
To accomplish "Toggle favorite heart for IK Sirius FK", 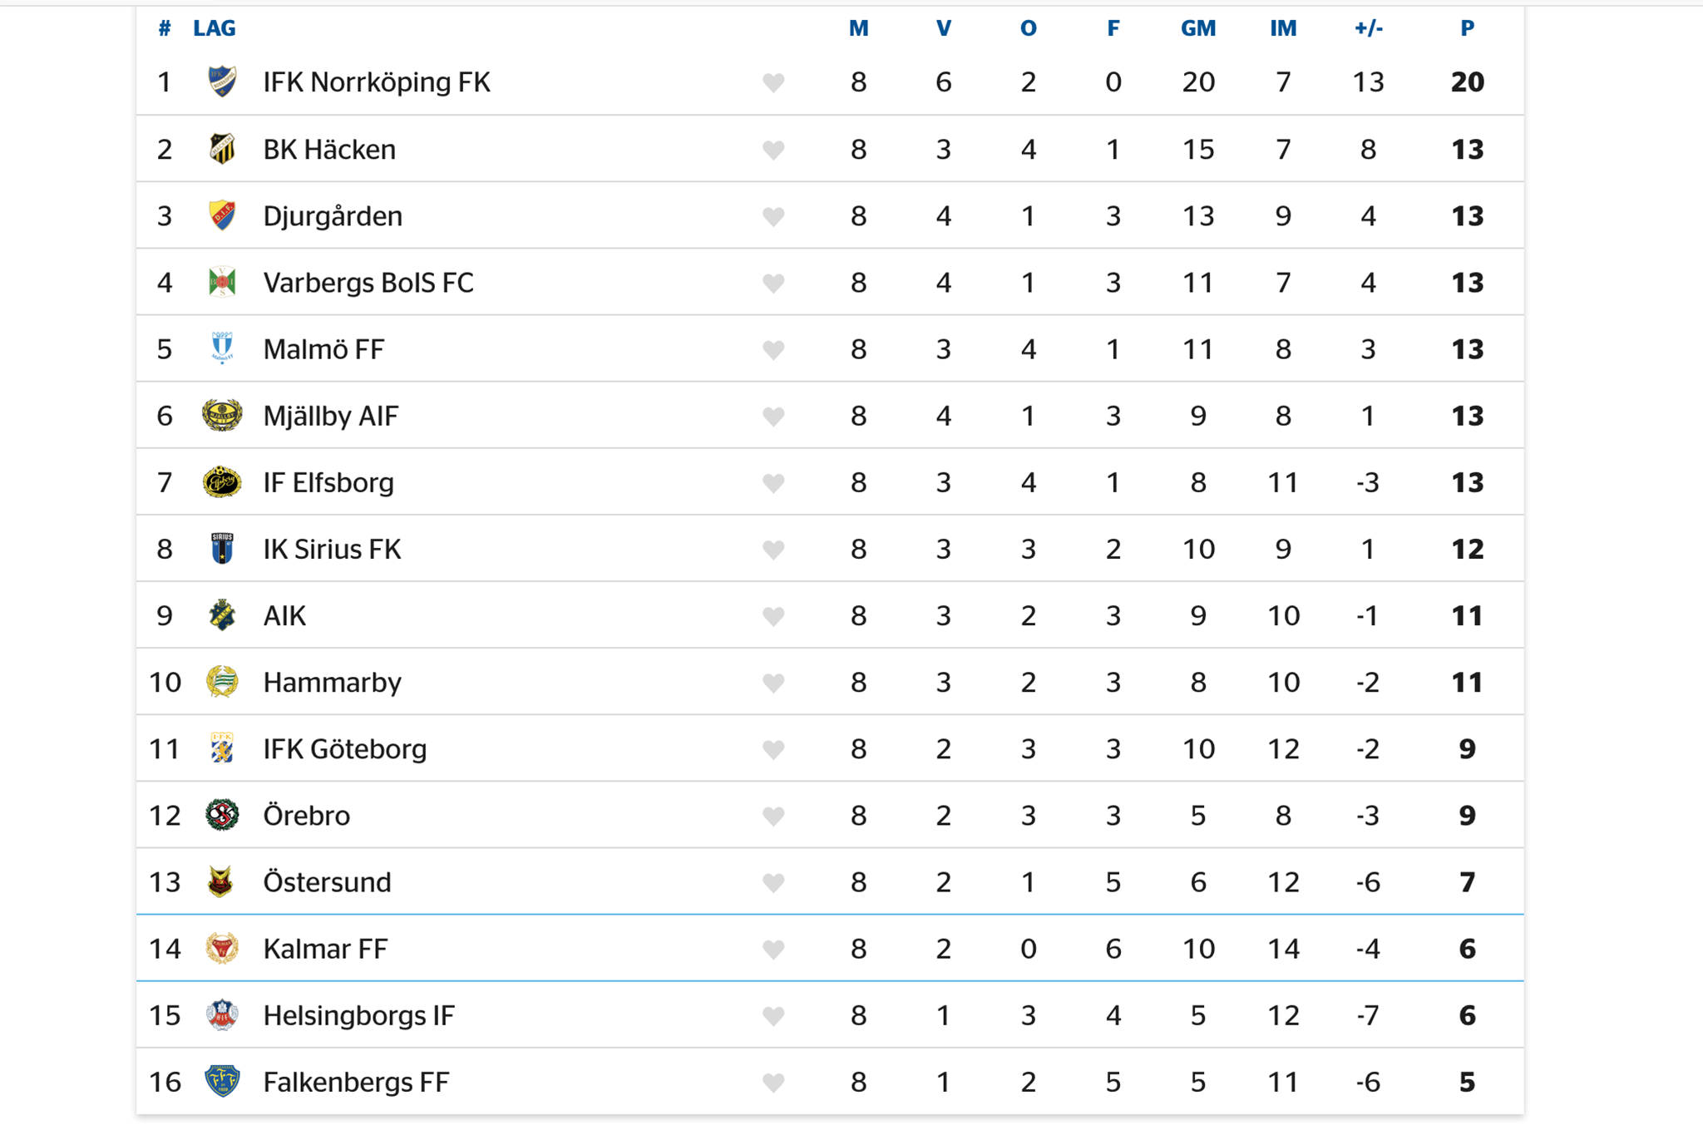I will [773, 550].
